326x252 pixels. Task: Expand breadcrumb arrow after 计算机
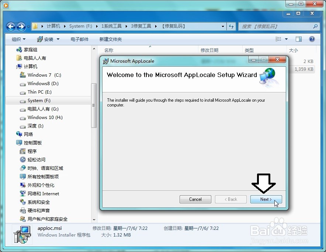(65, 26)
